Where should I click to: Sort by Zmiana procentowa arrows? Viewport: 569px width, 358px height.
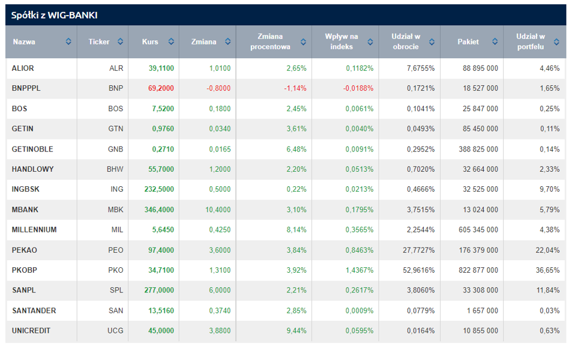tap(303, 42)
